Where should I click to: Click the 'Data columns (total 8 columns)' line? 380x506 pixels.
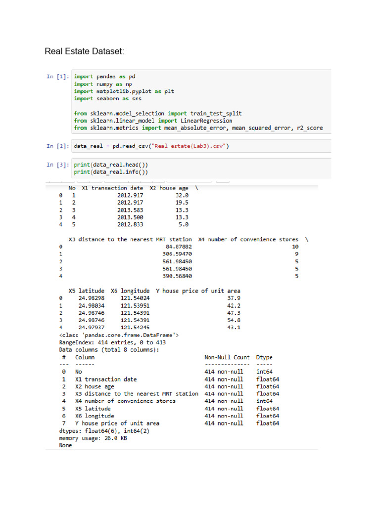[x=109, y=350]
